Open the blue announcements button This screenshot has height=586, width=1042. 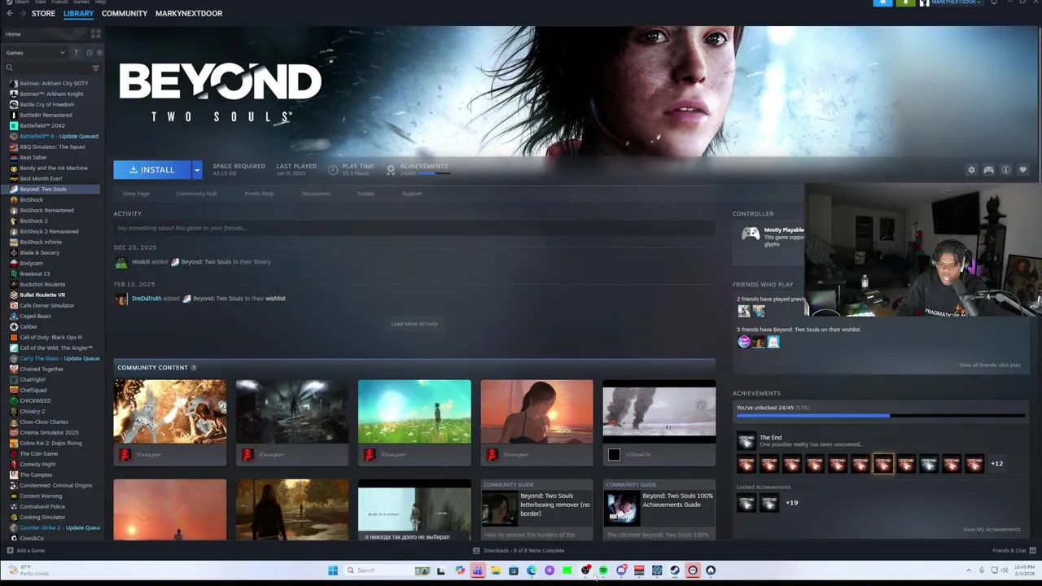click(883, 3)
